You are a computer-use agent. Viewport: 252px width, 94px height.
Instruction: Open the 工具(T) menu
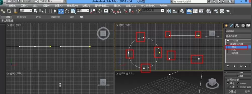point(24,5)
